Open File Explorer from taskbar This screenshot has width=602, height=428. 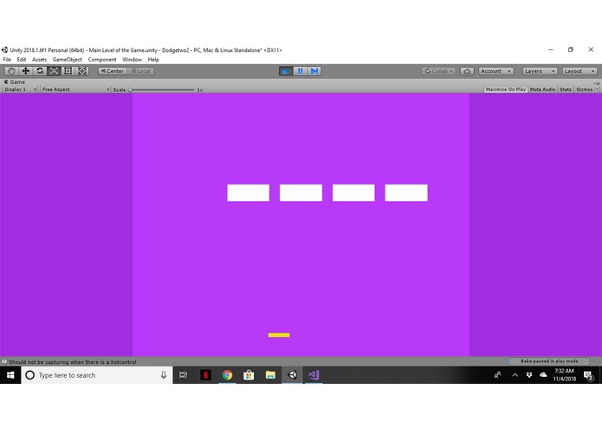(270, 375)
